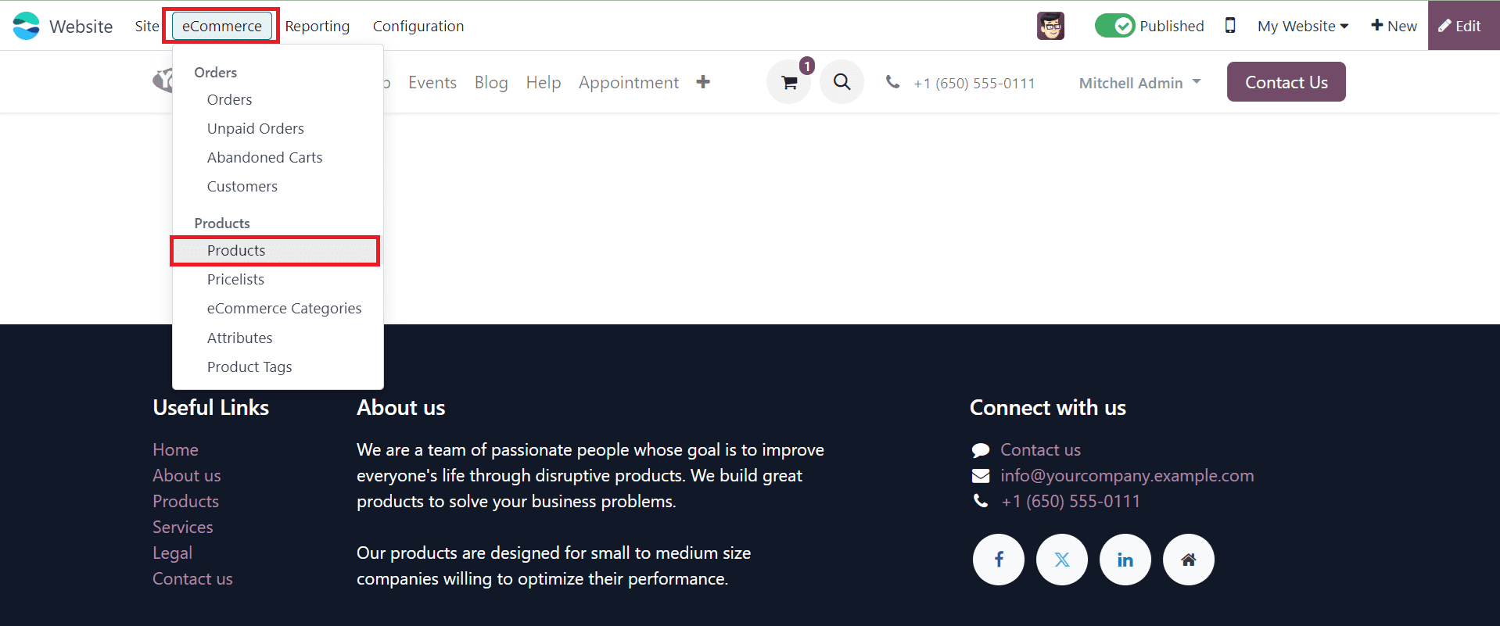1500x626 pixels.
Task: Click the Contact Us button
Action: pyautogui.click(x=1286, y=82)
